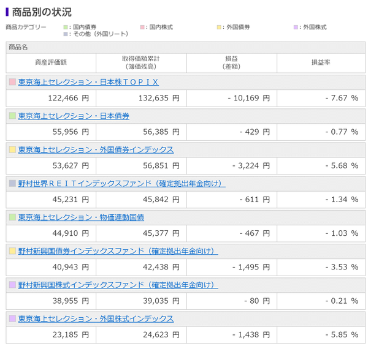Open 野村世界REITインデックスファンド link
The image size is (368, 346).
[x=122, y=184]
